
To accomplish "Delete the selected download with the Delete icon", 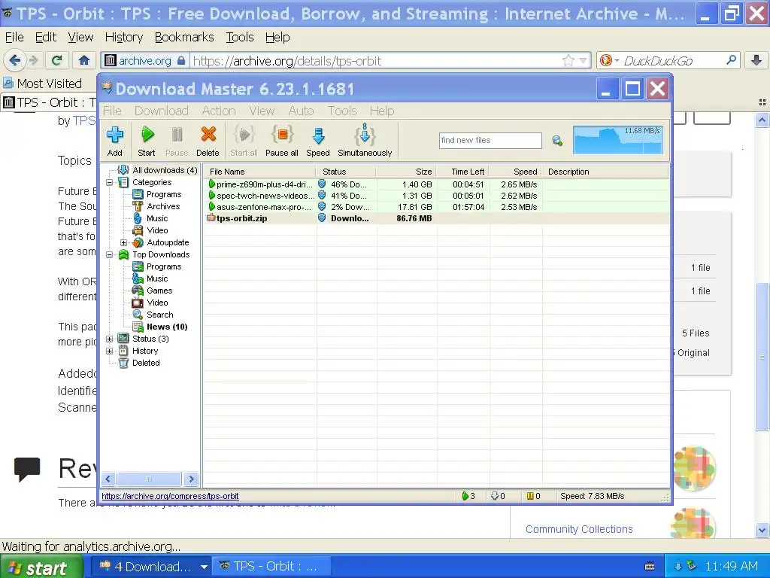I will click(208, 141).
